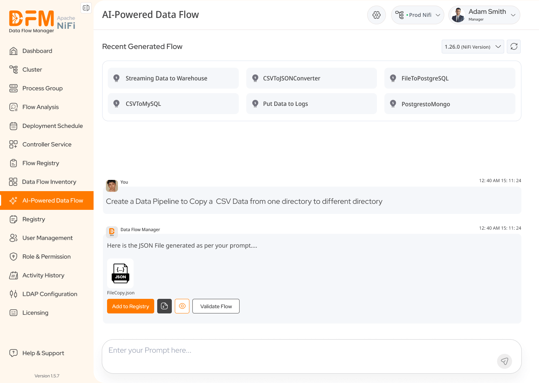The width and height of the screenshot is (539, 383).
Task: Click the Controller Service icon
Action: pos(13,144)
